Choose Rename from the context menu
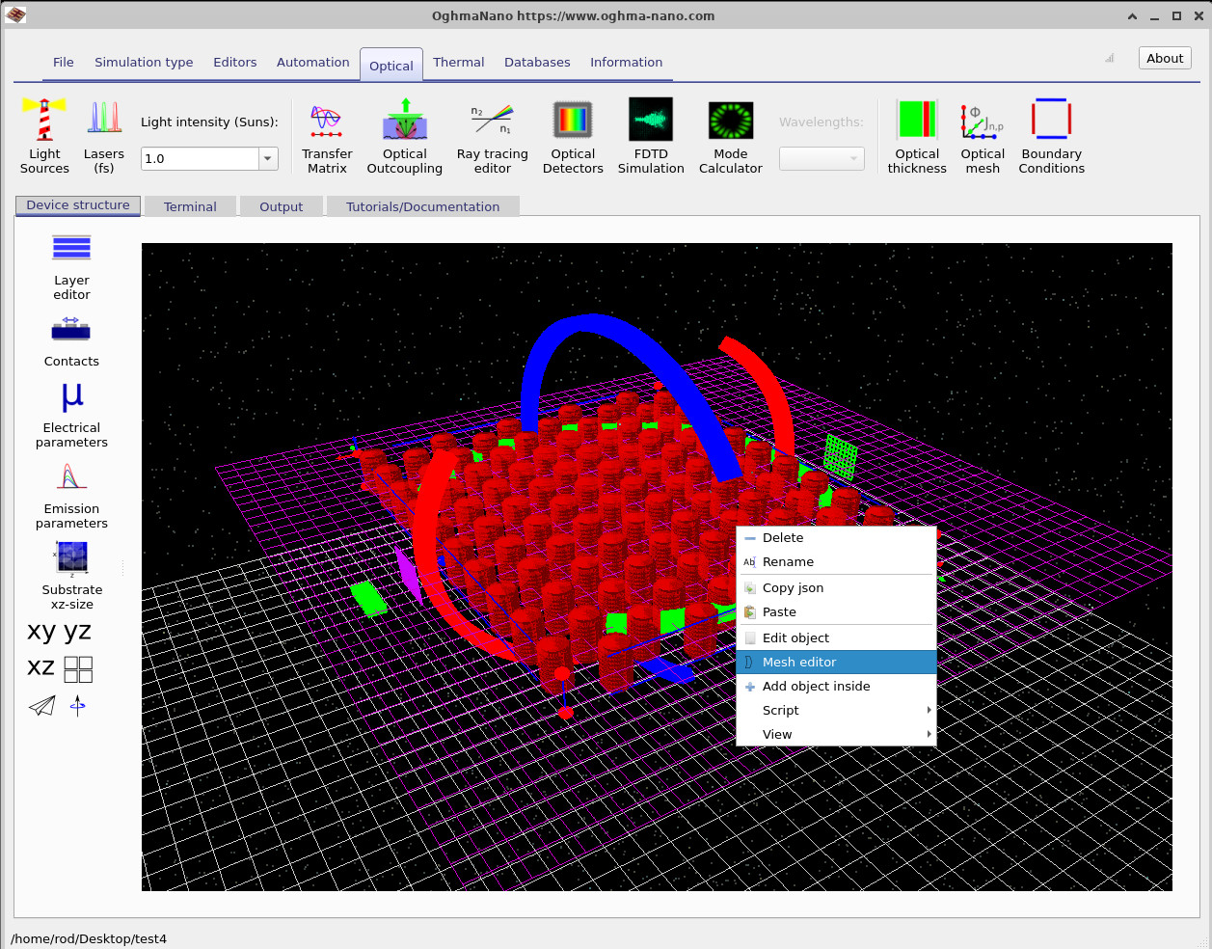 [836, 562]
